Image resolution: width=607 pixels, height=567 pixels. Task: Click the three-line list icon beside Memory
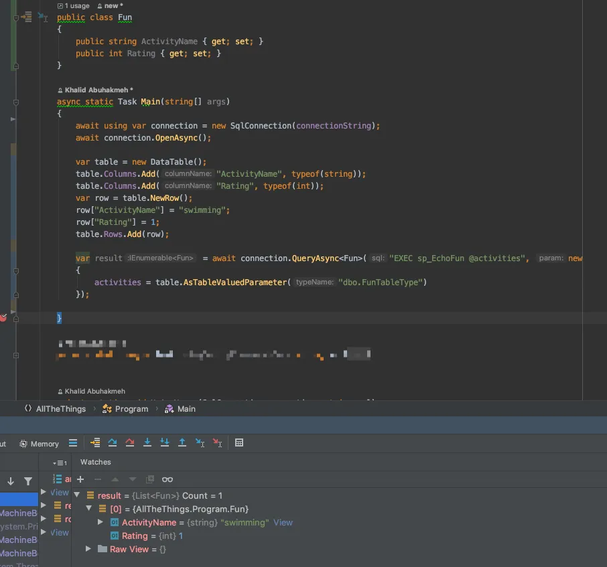[73, 443]
